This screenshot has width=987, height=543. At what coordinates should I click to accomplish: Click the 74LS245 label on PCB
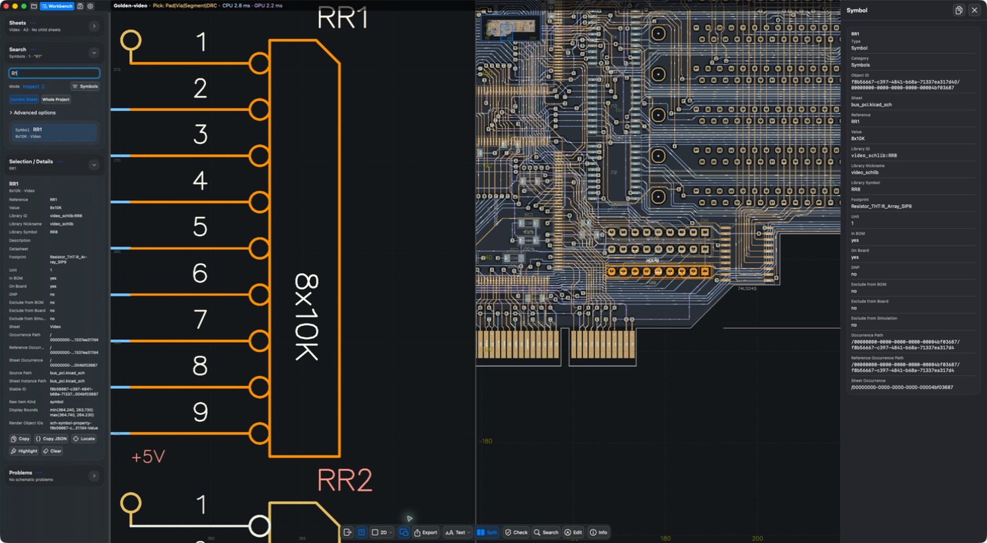tap(747, 288)
